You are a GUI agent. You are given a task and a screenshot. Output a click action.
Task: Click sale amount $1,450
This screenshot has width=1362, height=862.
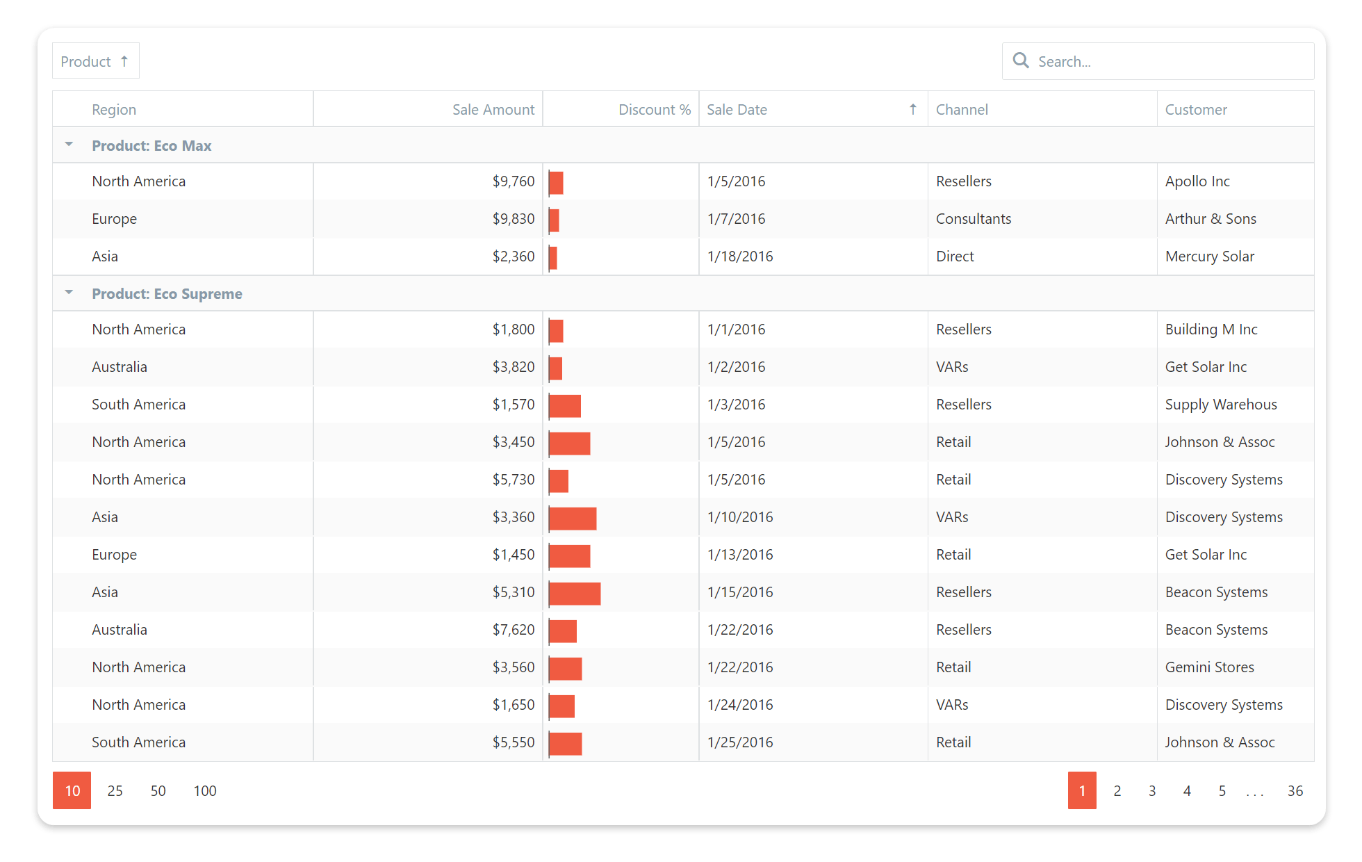click(x=514, y=555)
